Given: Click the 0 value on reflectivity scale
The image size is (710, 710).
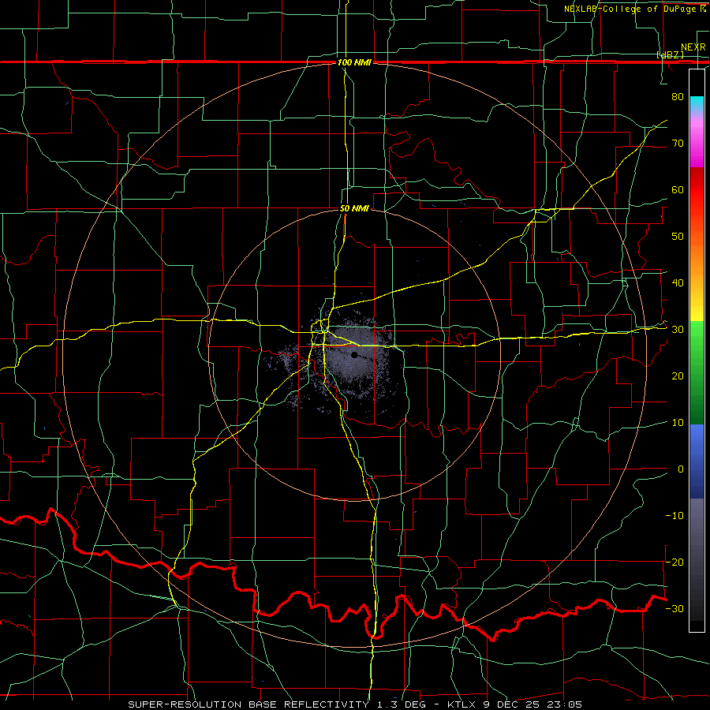Looking at the screenshot, I should pos(681,469).
